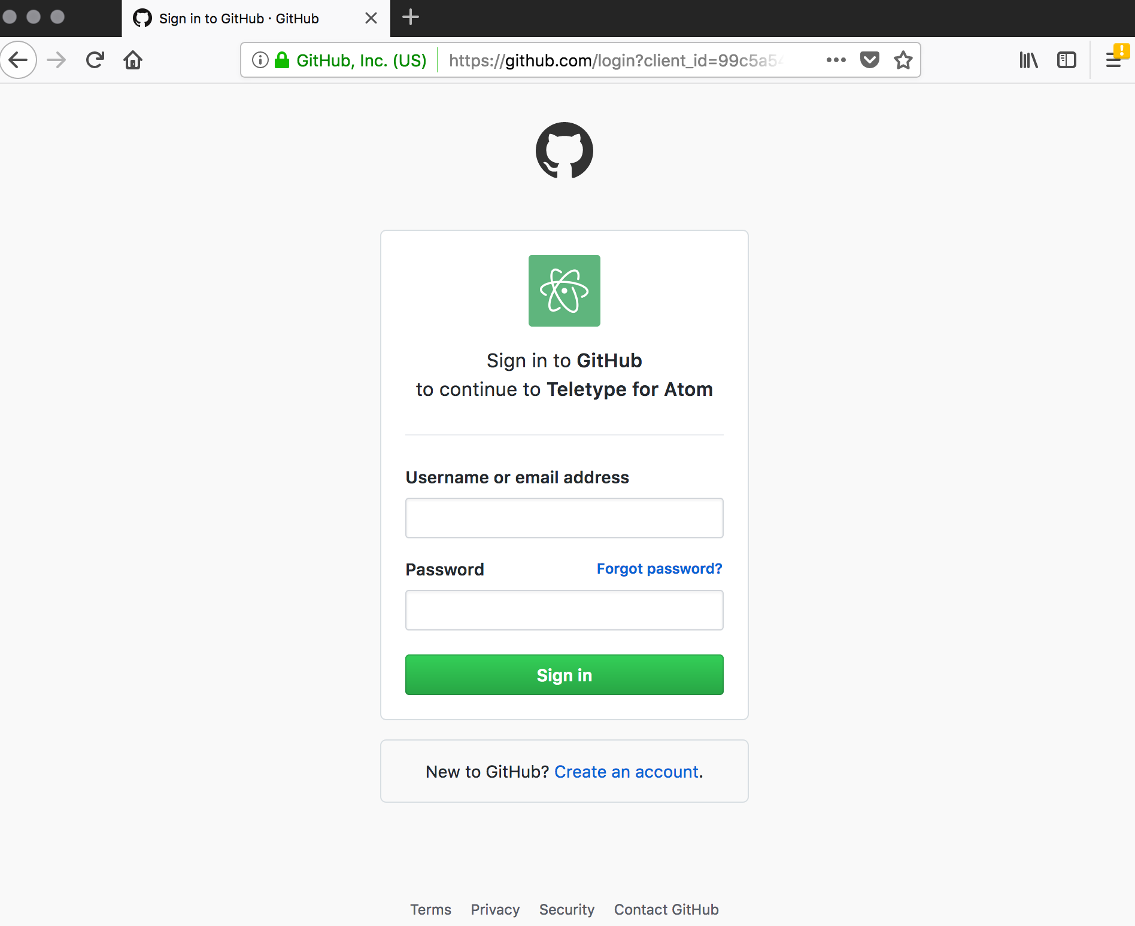
Task: Open the browser home page
Action: pyautogui.click(x=133, y=60)
